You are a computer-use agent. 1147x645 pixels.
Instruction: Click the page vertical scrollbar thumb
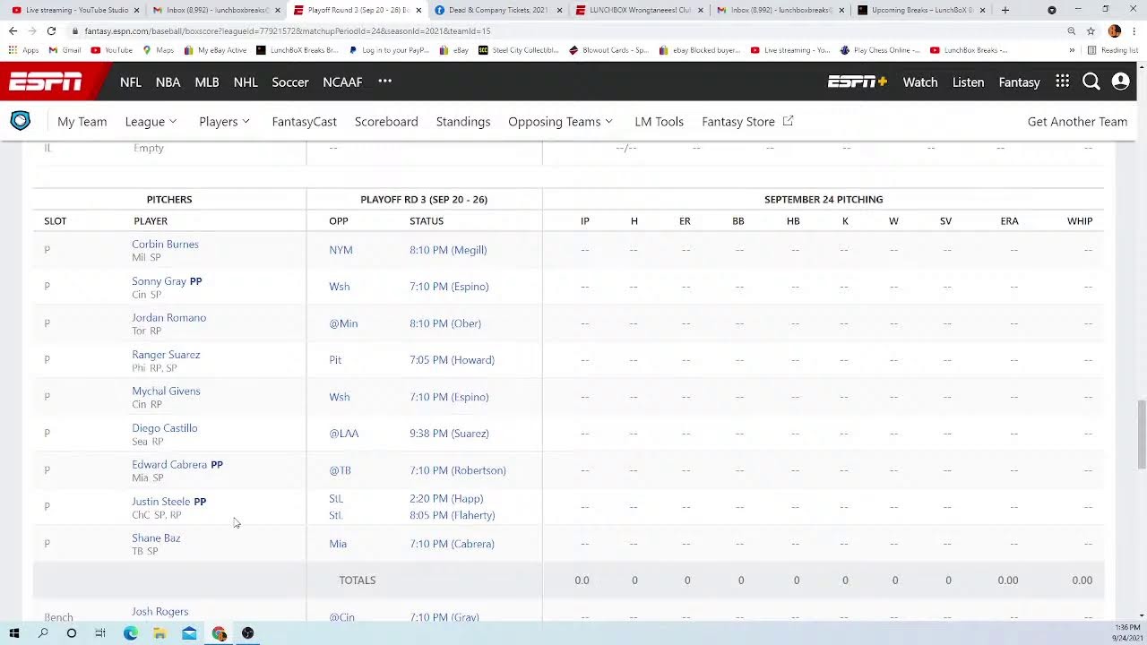coord(1141,434)
